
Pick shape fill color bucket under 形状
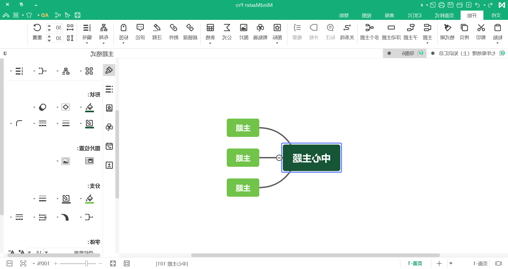point(89,107)
